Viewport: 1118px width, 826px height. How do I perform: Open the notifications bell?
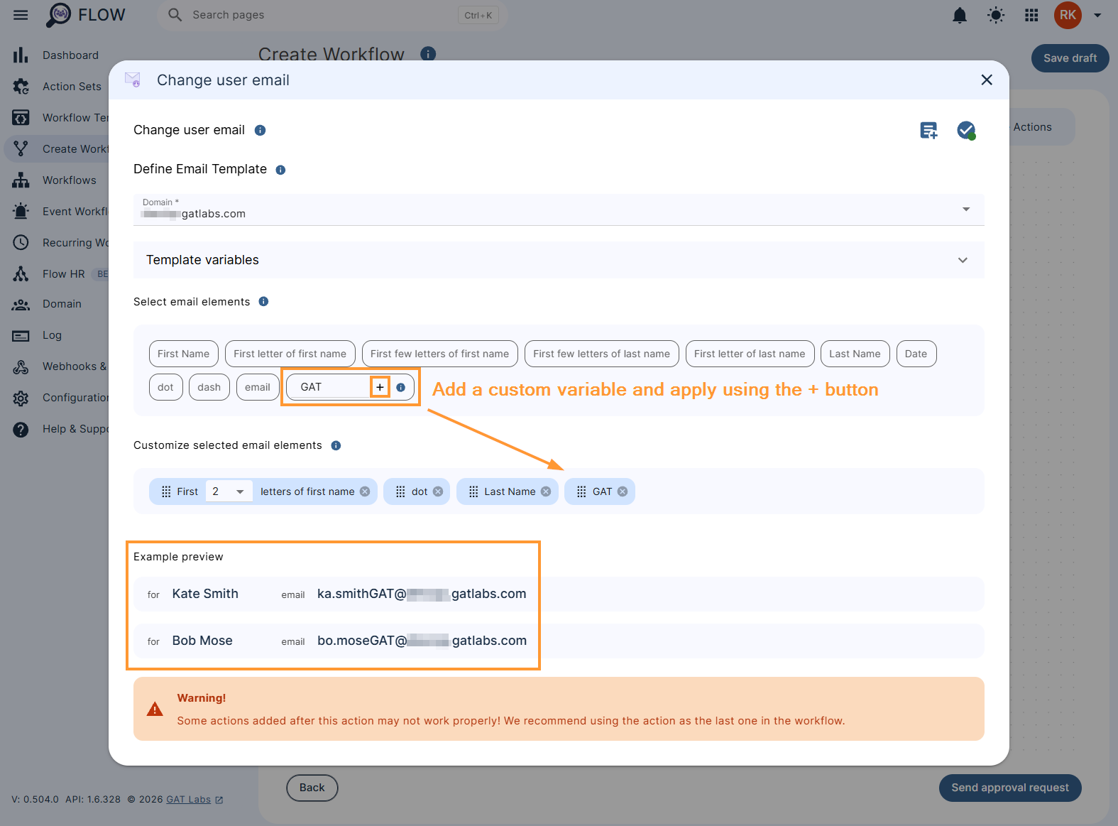(960, 15)
